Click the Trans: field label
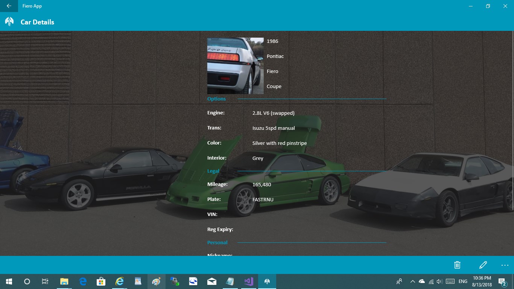Viewport: 514px width, 289px height. pyautogui.click(x=214, y=128)
